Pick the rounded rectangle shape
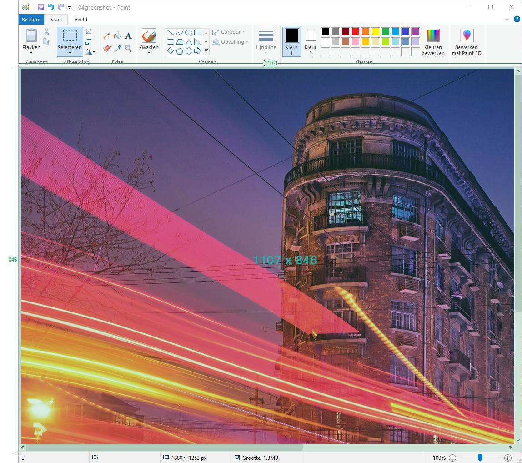 (x=170, y=42)
